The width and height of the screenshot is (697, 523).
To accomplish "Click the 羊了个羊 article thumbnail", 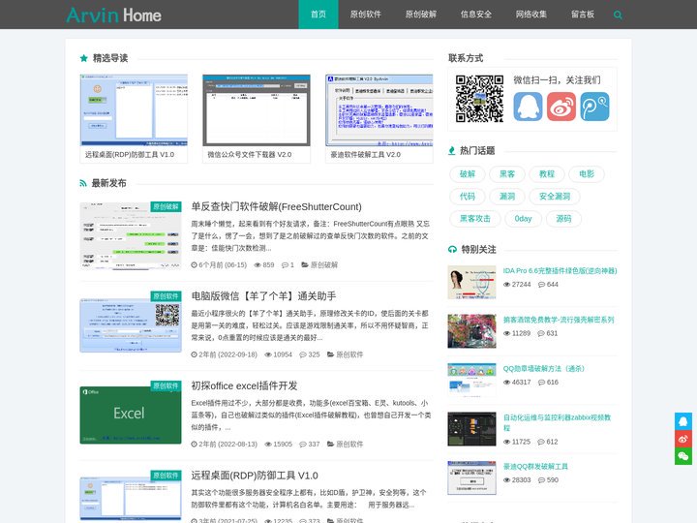I will click(x=131, y=325).
